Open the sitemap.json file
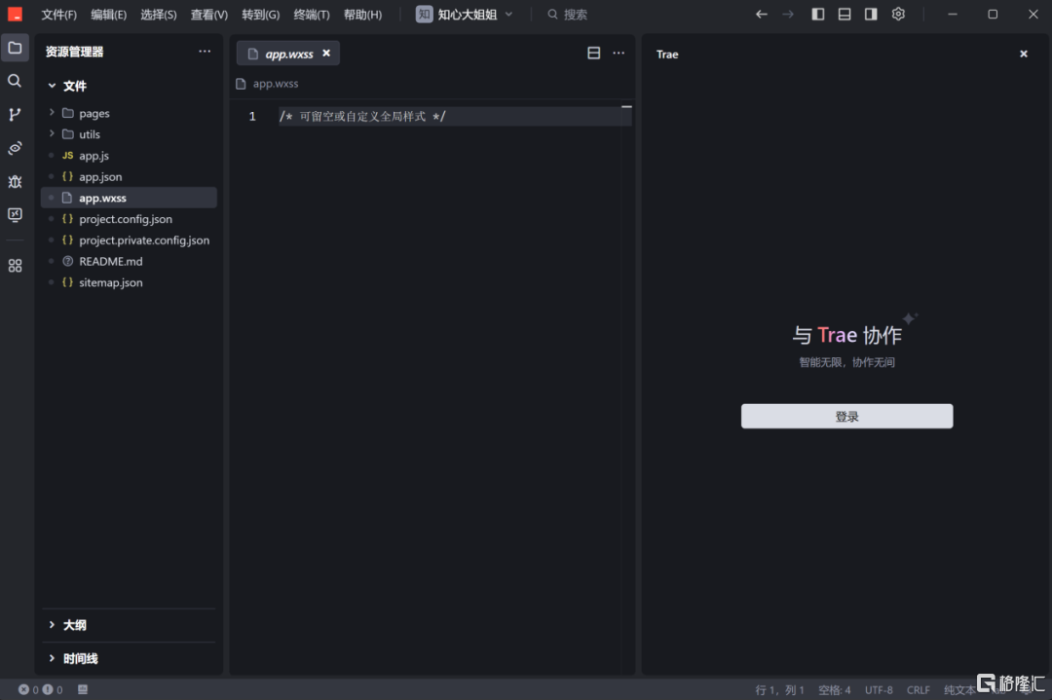Screen dimensions: 1052x700 (129, 282)
